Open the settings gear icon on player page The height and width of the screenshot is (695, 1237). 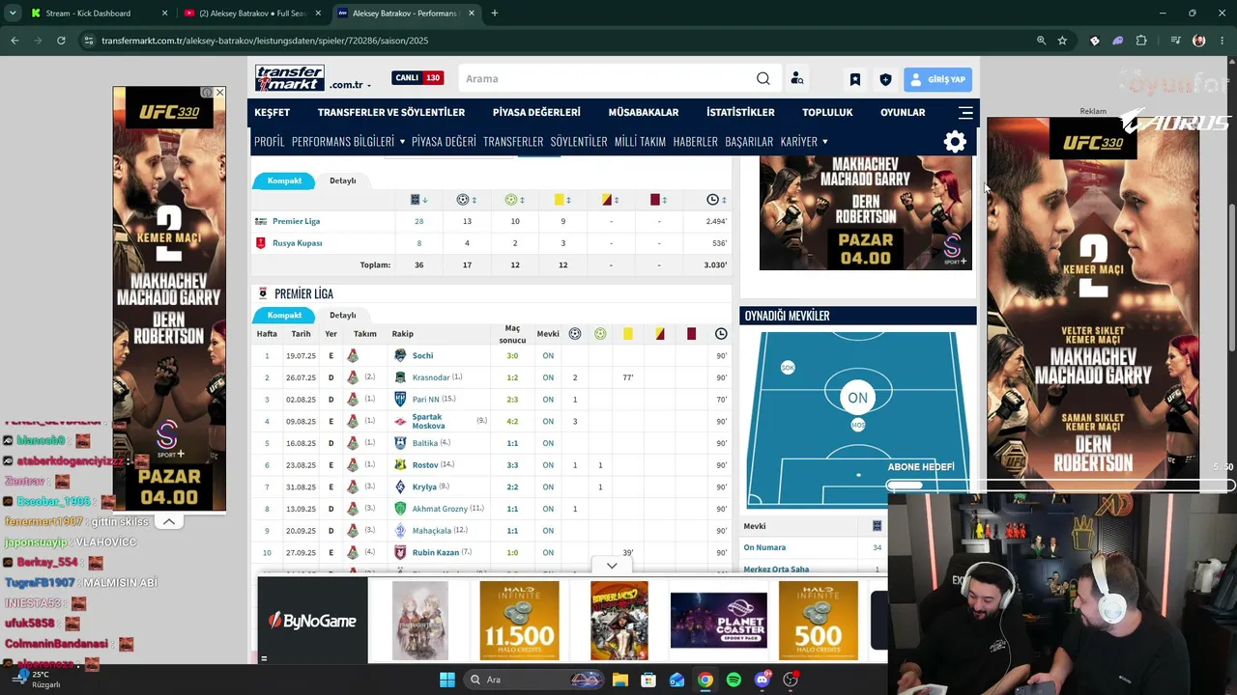(x=955, y=142)
